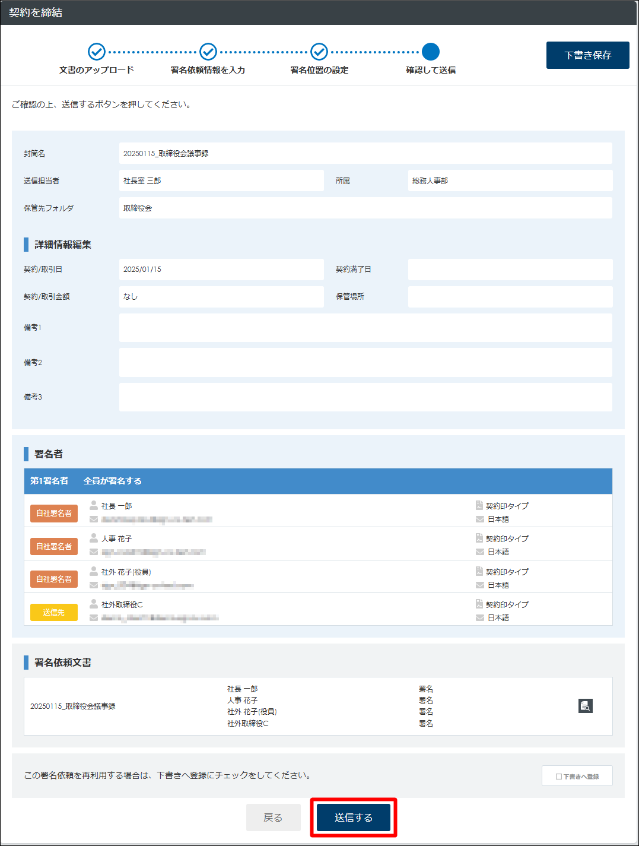Go to 署名位置の設定 step circle

tap(319, 52)
